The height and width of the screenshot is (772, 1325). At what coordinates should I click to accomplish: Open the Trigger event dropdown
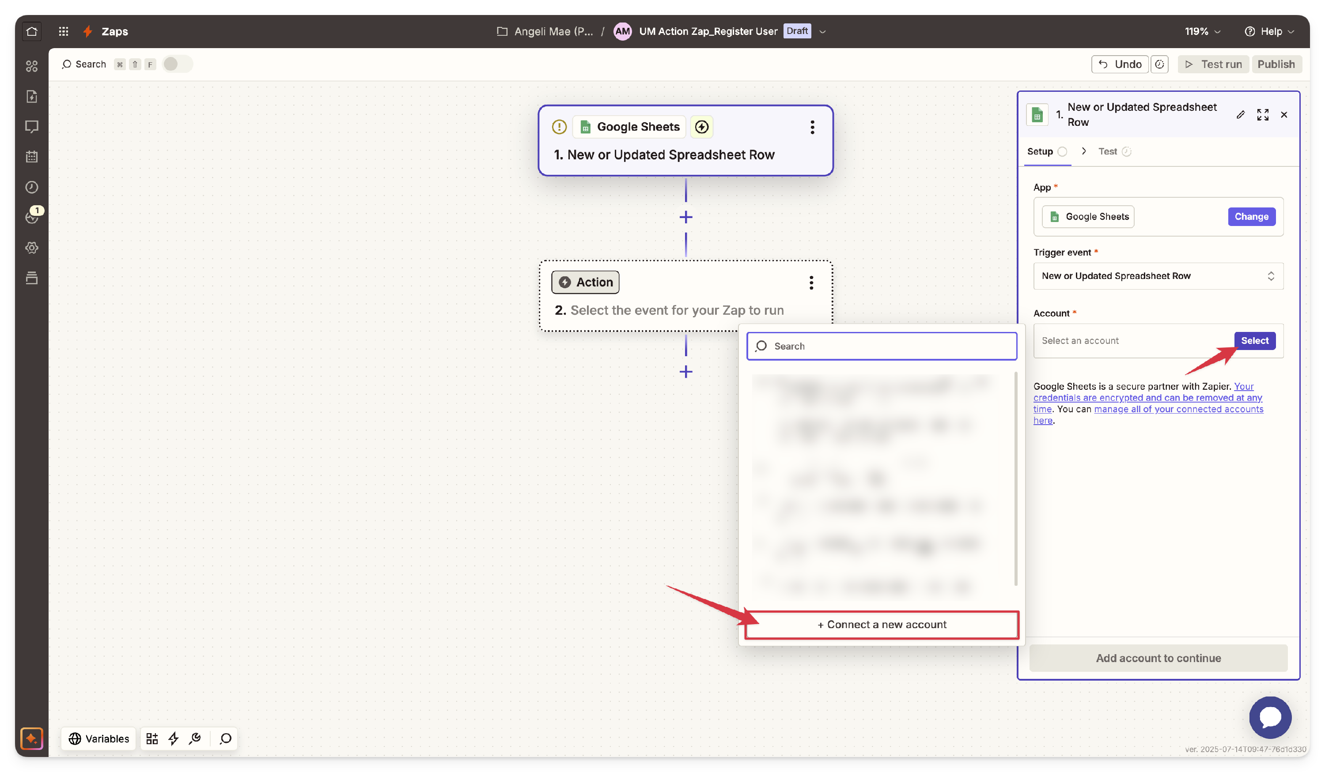coord(1158,276)
